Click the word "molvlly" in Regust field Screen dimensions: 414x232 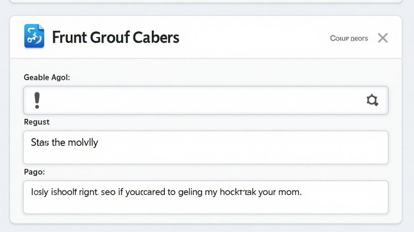point(82,142)
